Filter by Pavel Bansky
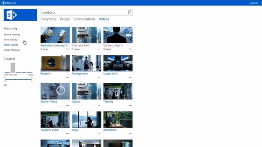The image size is (262, 147). [x=10, y=40]
